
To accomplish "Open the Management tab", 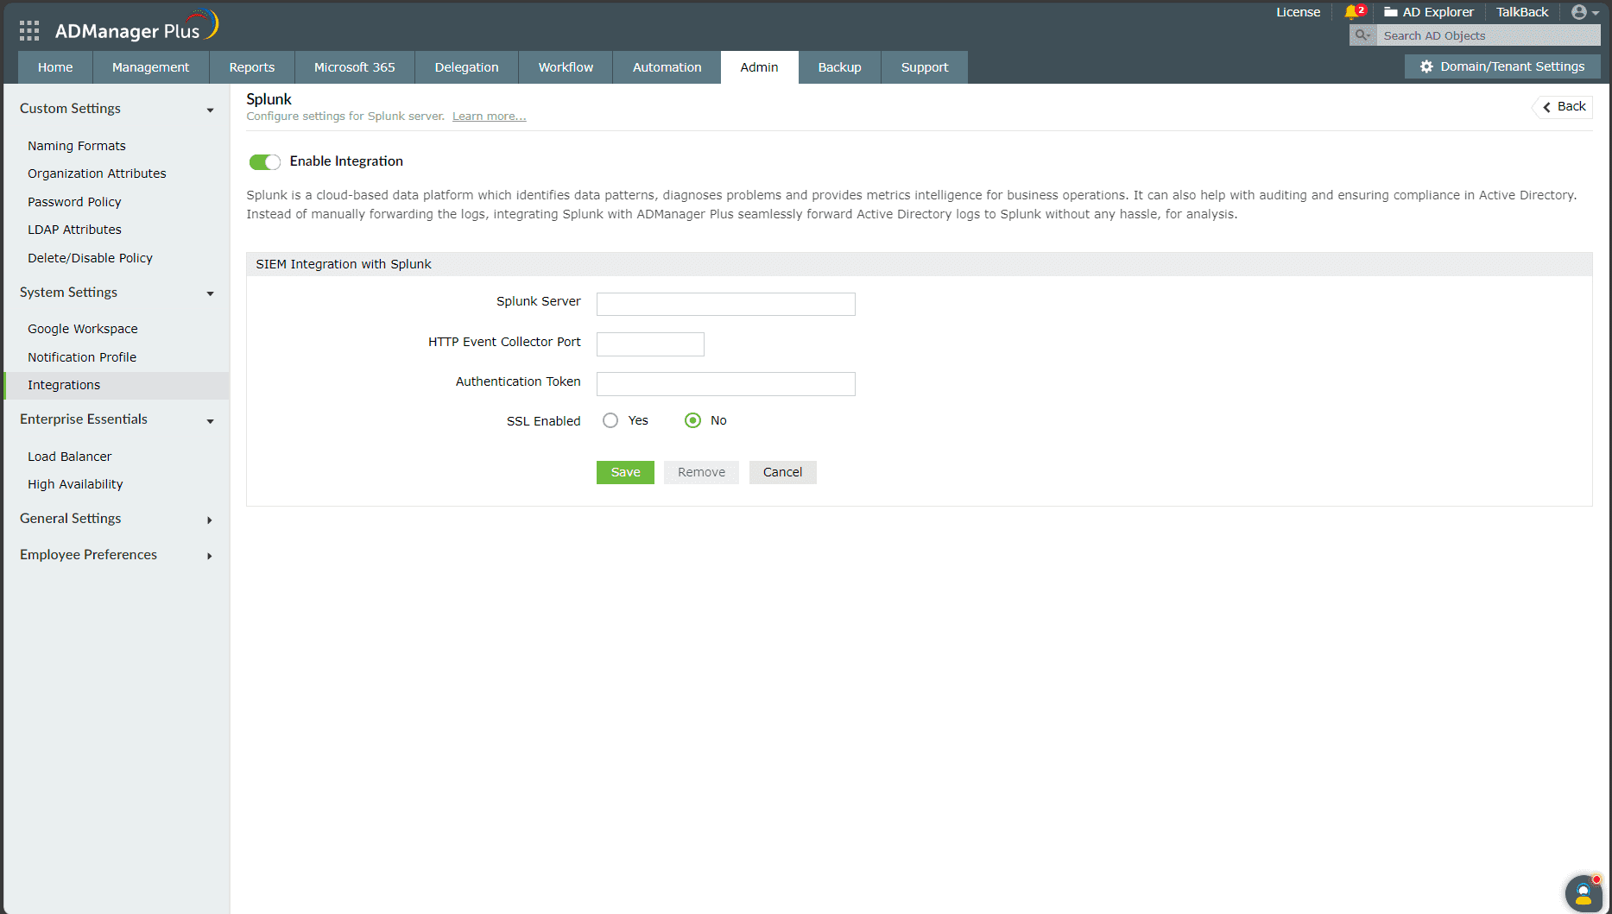I will (x=150, y=67).
